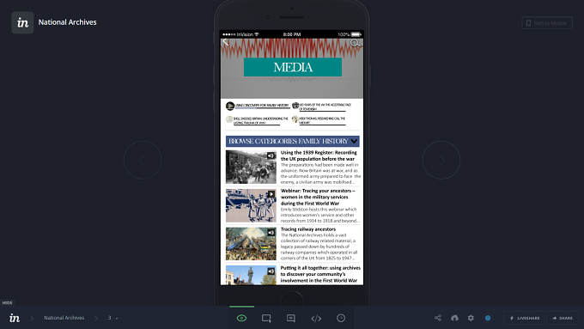This screenshot has width=584, height=329.
Task: Open InVision home from bottom bar logo
Action: (x=15, y=318)
